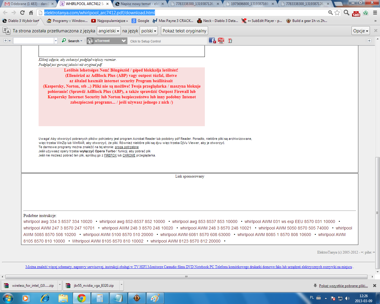Select the WHIRLPOOL ARC7412 tab

(x=84, y=4)
